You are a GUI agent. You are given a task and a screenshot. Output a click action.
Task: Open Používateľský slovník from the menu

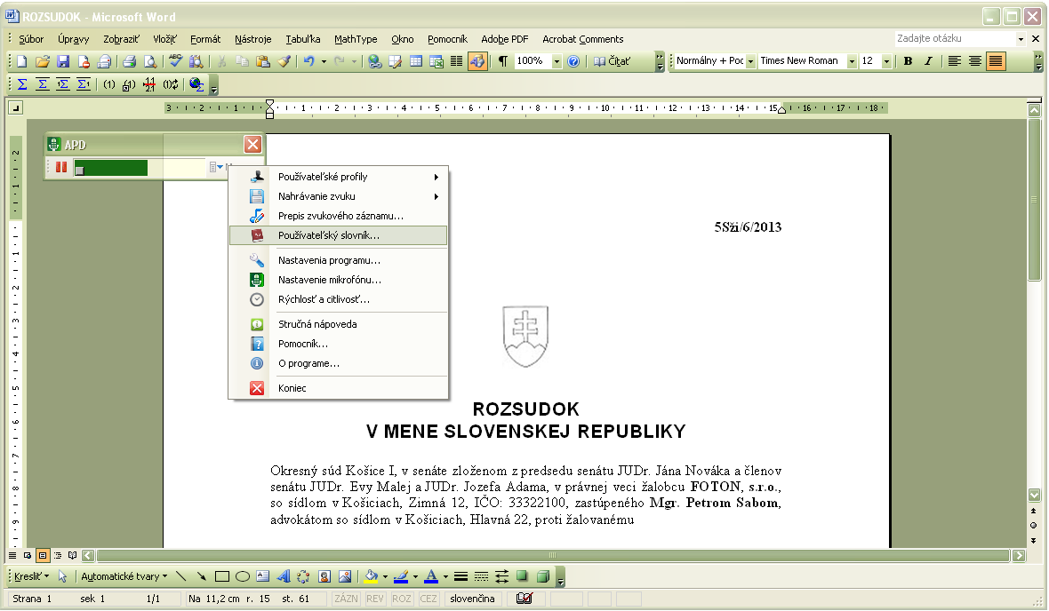(328, 235)
